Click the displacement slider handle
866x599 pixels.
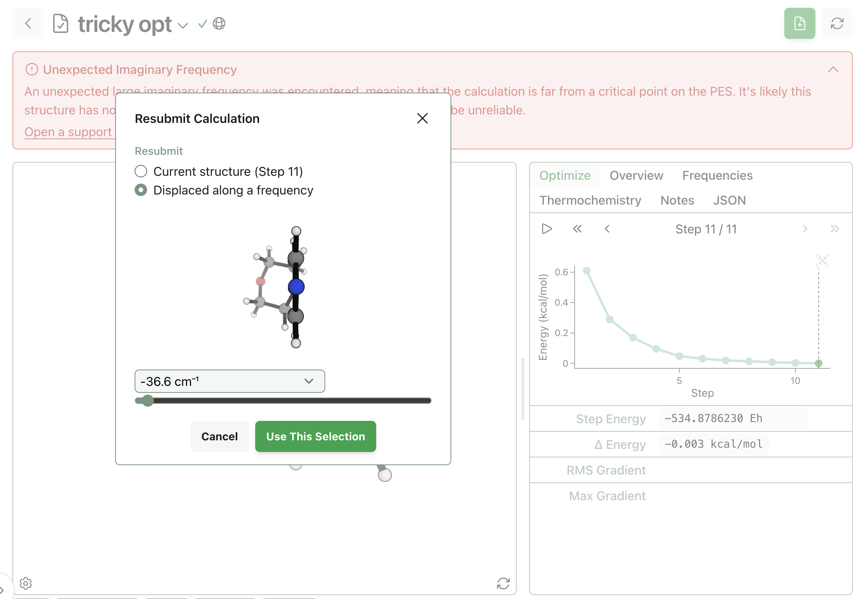(147, 401)
